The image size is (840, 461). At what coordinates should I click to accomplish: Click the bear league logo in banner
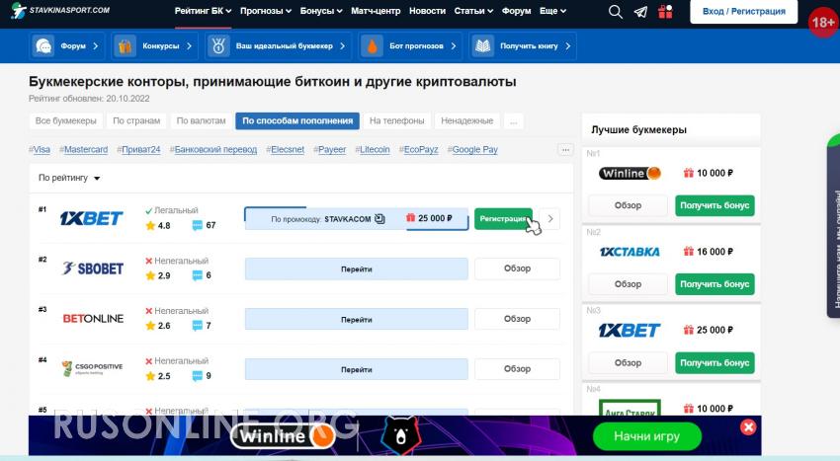400,434
